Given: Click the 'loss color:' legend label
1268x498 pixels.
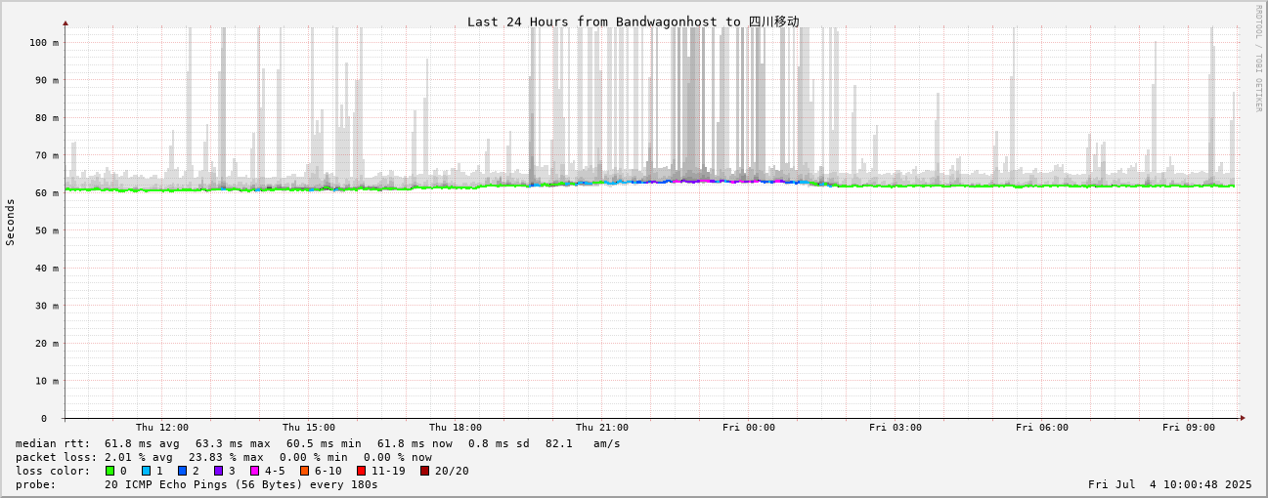Looking at the screenshot, I should [53, 471].
